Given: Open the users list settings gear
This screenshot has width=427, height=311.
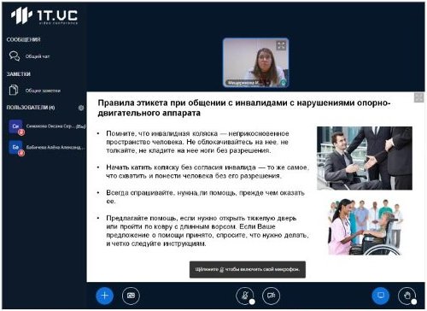Looking at the screenshot, I should [81, 108].
